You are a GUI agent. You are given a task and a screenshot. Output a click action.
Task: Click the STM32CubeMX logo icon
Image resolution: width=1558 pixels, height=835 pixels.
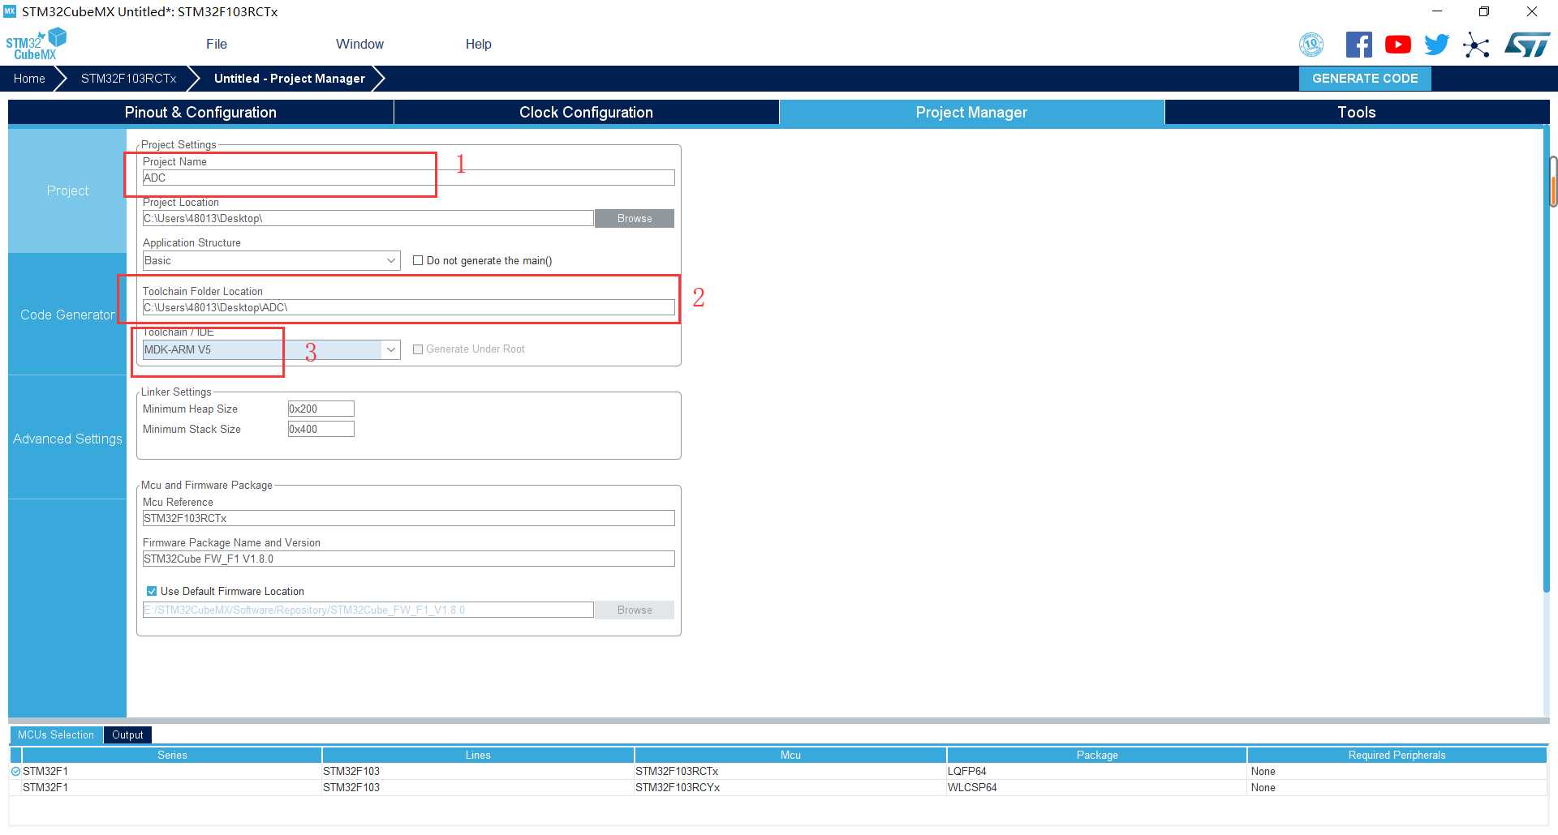(x=36, y=44)
